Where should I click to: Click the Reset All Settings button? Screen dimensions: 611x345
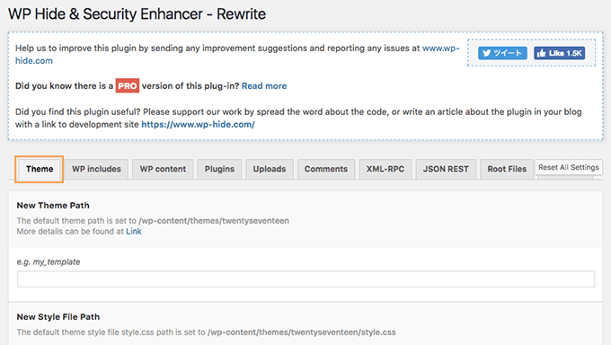(x=569, y=167)
